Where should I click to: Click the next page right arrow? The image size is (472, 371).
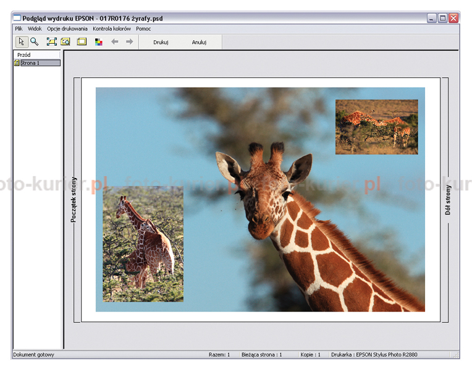129,42
